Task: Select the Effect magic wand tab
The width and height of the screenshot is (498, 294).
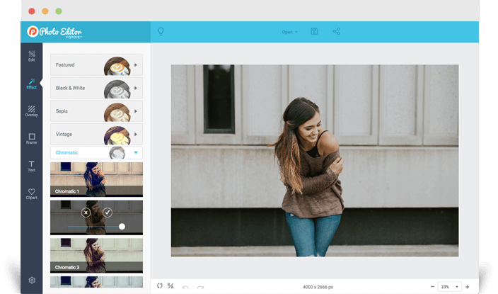Action: (31, 84)
